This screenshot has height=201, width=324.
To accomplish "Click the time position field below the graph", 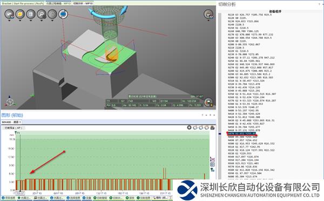I will (x=20, y=193).
